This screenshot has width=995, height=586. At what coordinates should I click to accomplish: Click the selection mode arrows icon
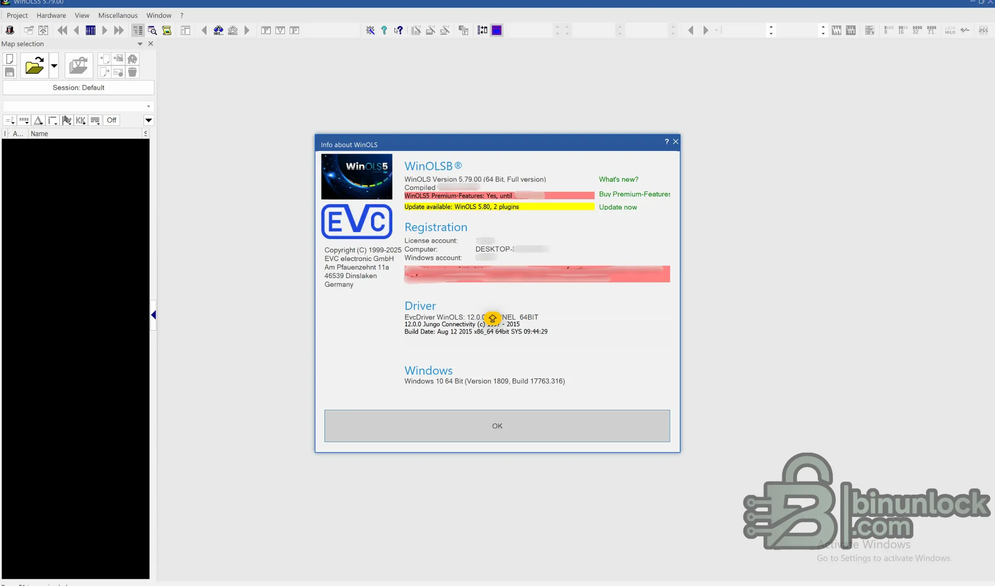482,30
